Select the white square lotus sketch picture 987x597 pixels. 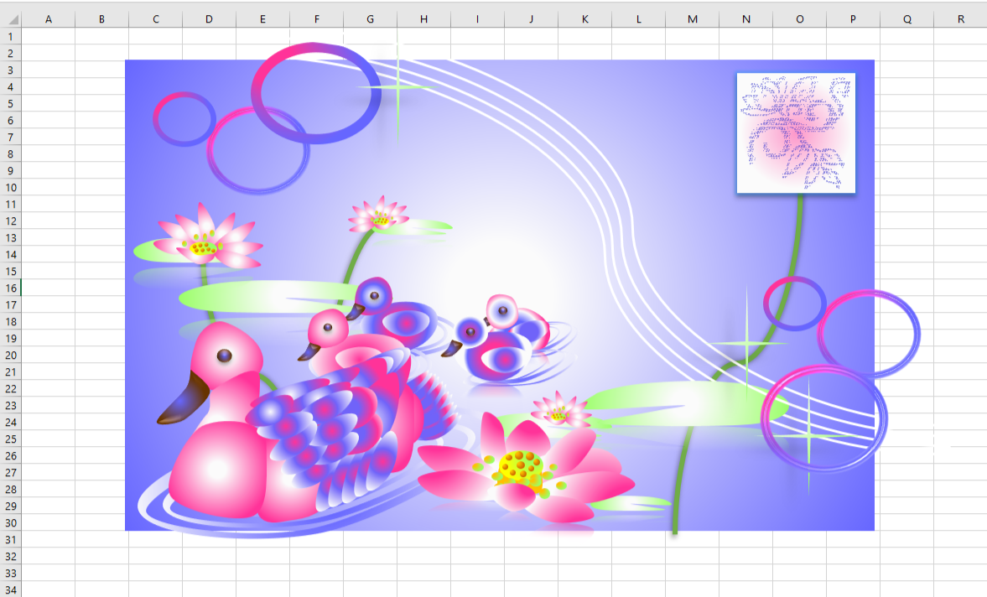pyautogui.click(x=797, y=132)
